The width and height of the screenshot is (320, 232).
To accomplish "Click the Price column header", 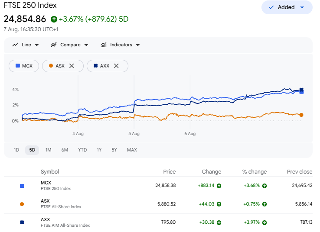I will click(x=170, y=172).
